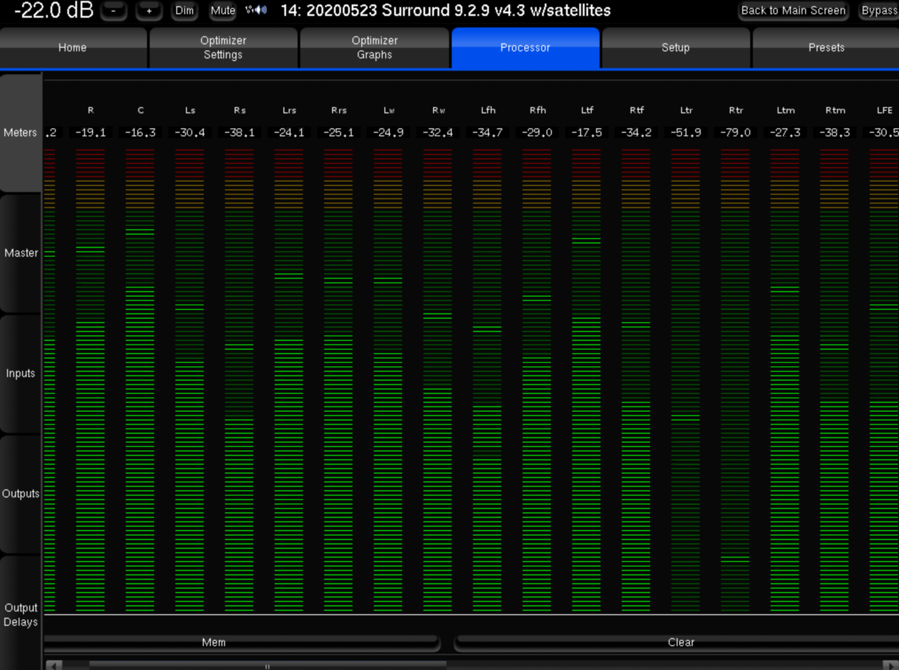The width and height of the screenshot is (899, 670).
Task: Click the -79.0 peak value for Rtr
Action: [x=736, y=133]
